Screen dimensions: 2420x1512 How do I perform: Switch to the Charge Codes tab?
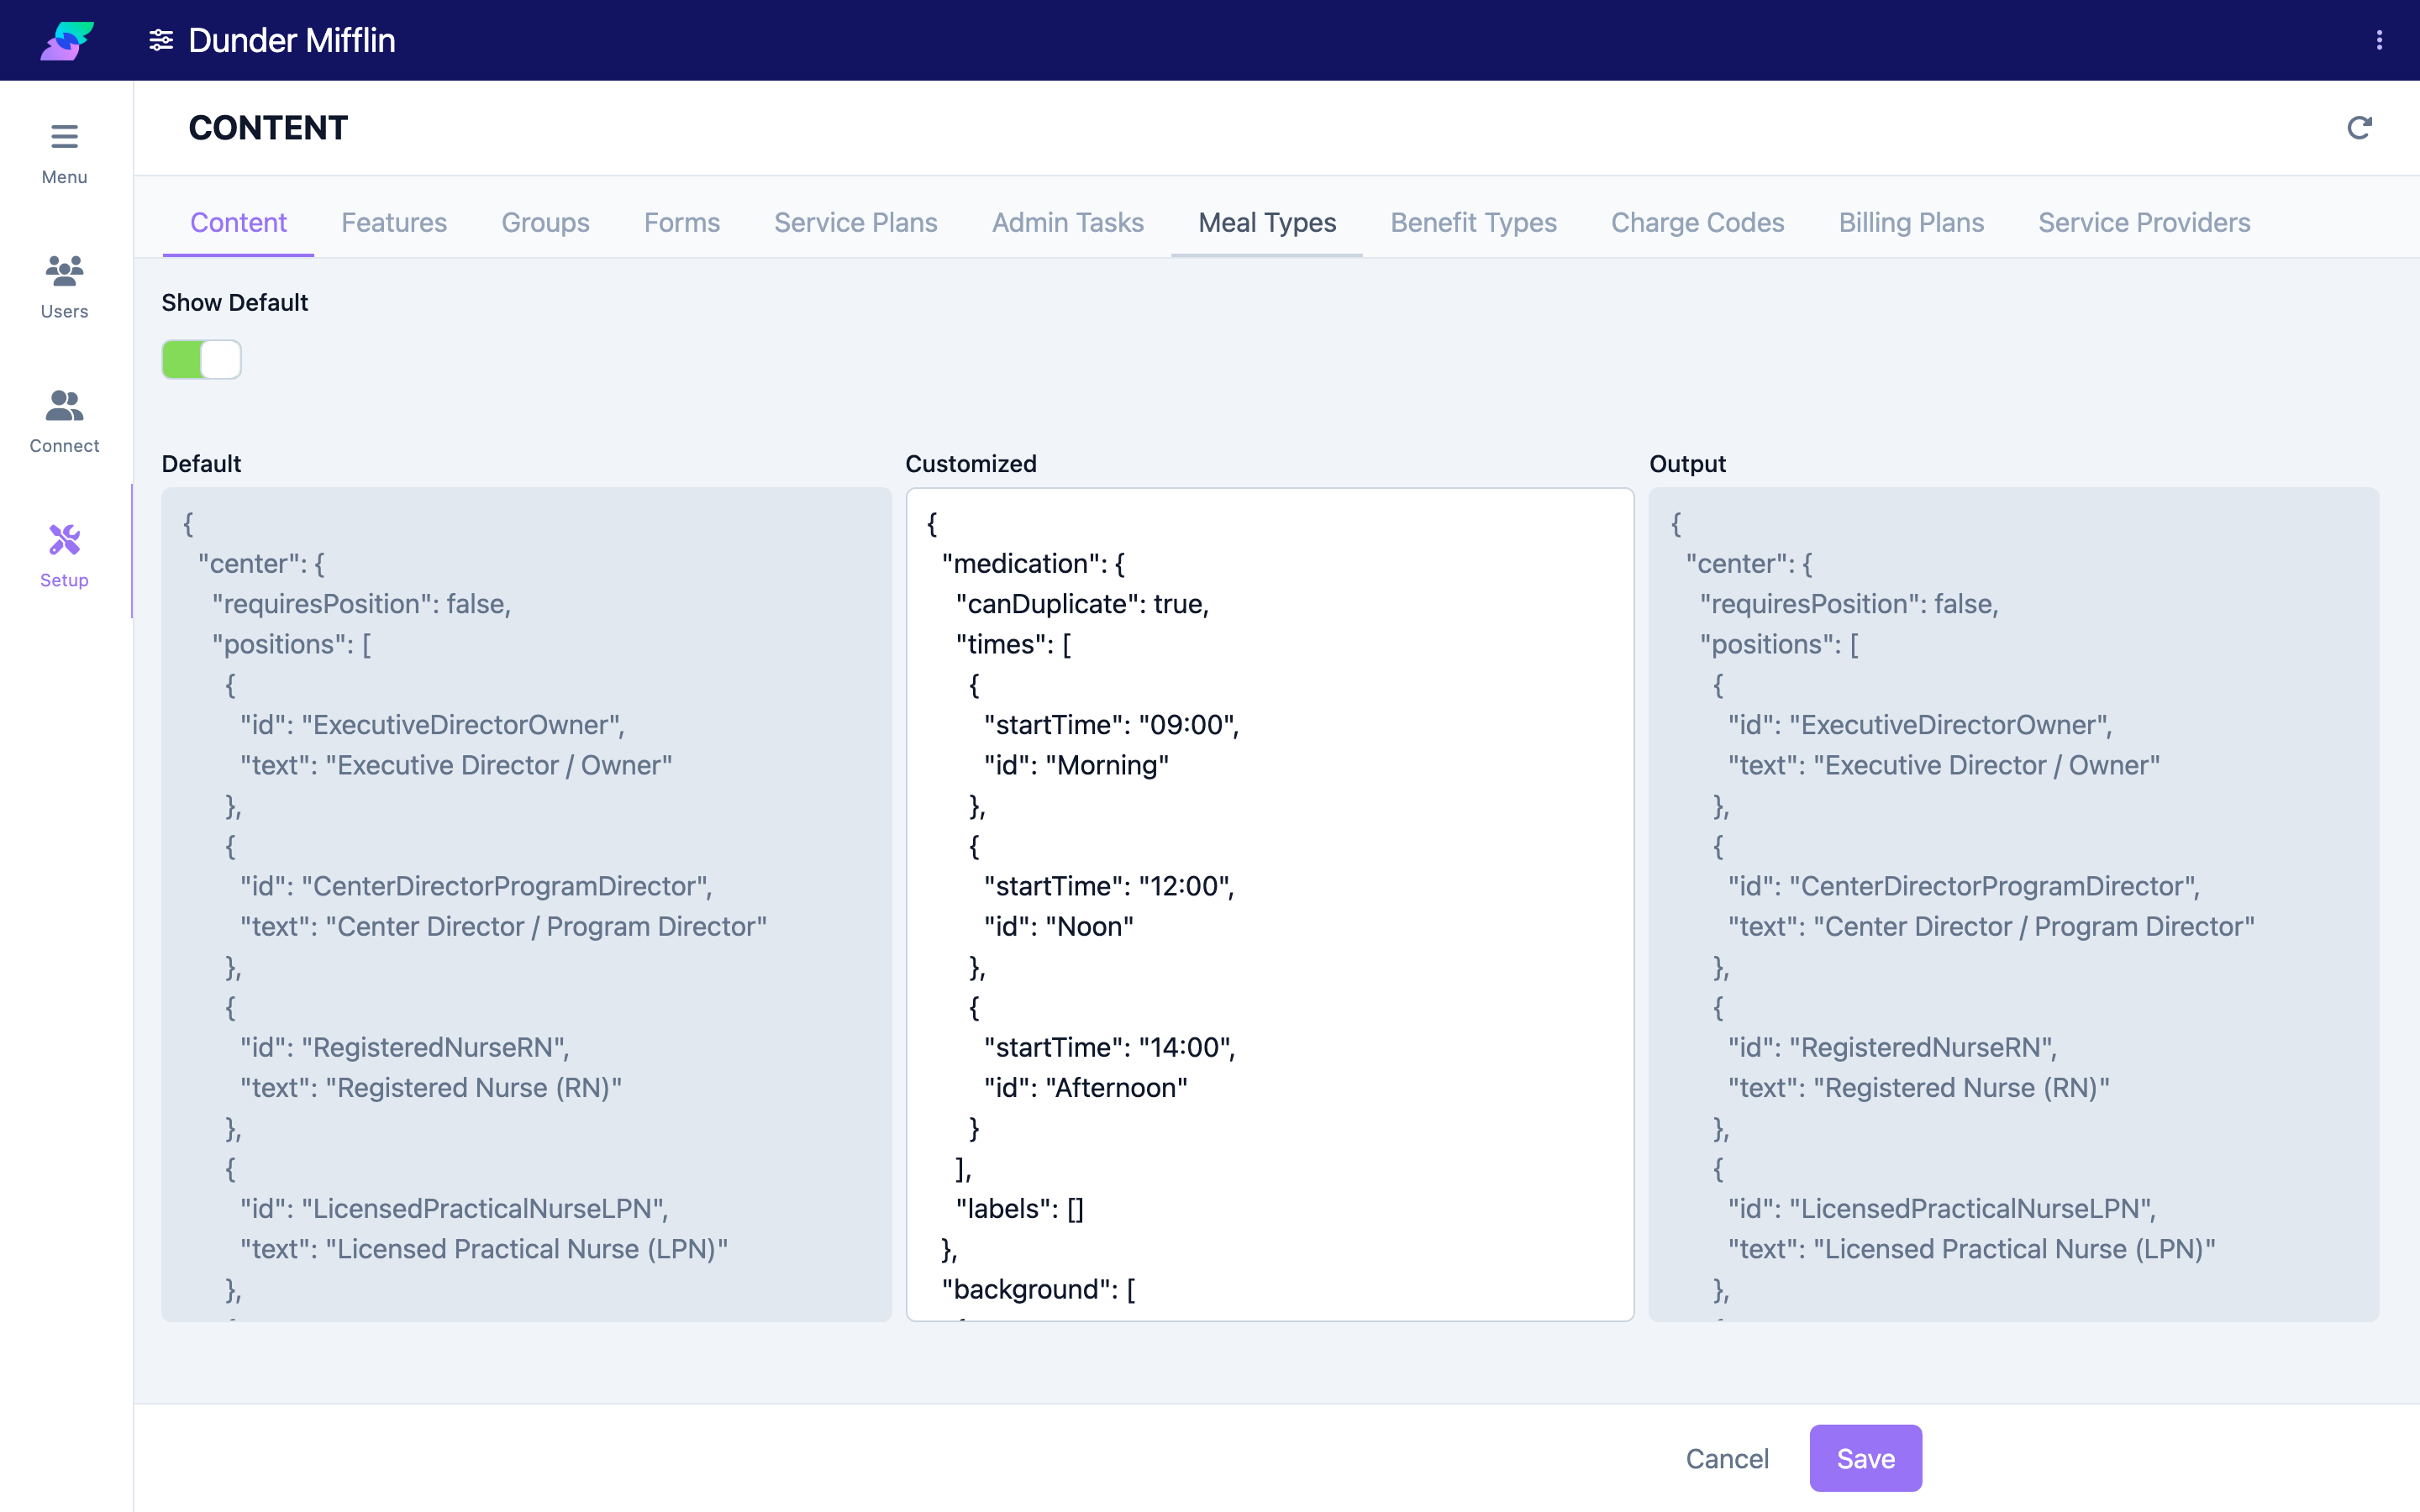[x=1698, y=222]
